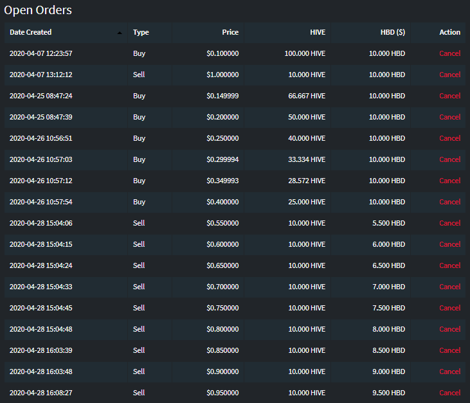The height and width of the screenshot is (403, 470).
Task: Select the date 2020-04-28 15:04:45
Action: coord(41,308)
